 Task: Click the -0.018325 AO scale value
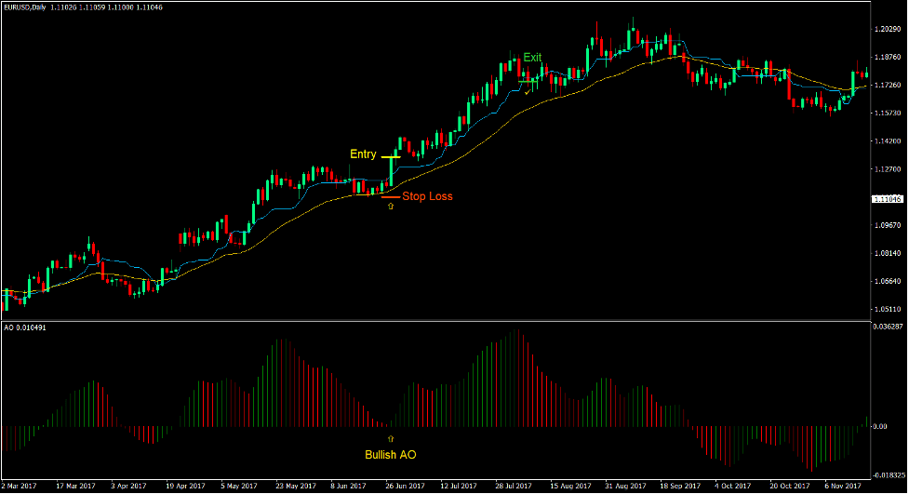pos(889,475)
